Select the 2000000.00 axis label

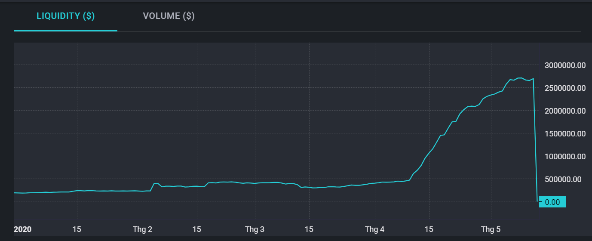click(x=564, y=111)
